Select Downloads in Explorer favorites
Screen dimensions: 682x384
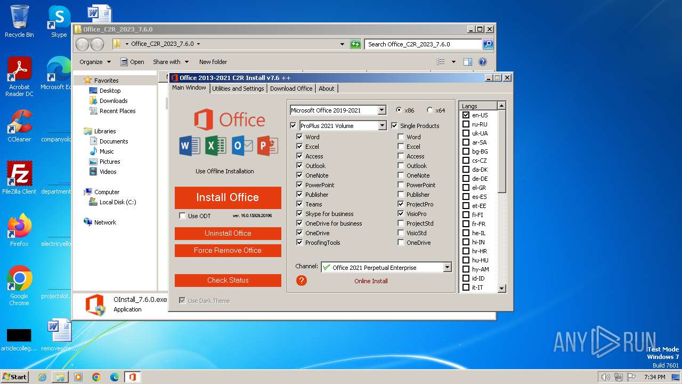pos(113,101)
